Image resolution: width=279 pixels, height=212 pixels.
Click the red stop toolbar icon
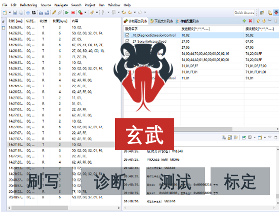point(73,12)
